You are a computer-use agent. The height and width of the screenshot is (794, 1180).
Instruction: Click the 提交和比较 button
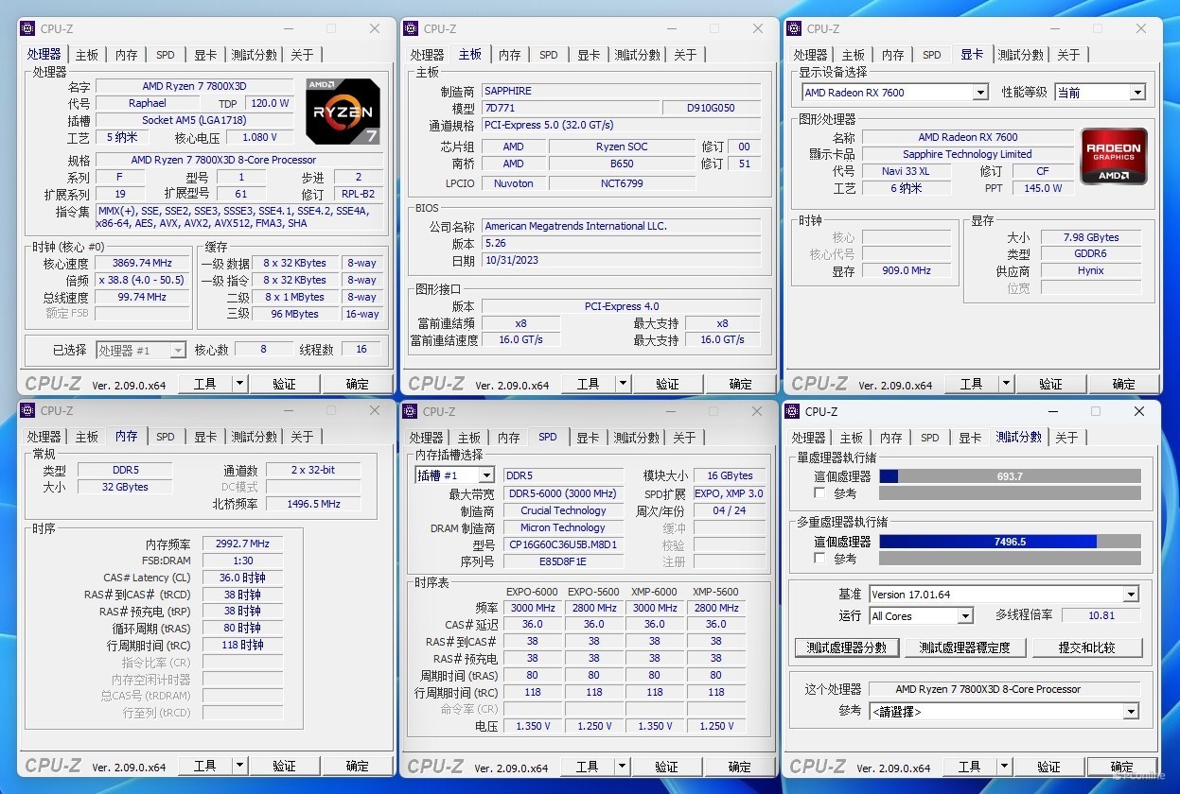(x=1087, y=647)
